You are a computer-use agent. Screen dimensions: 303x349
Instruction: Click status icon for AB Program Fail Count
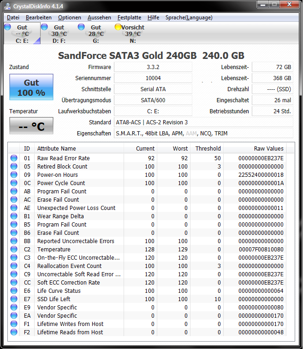tap(14, 191)
